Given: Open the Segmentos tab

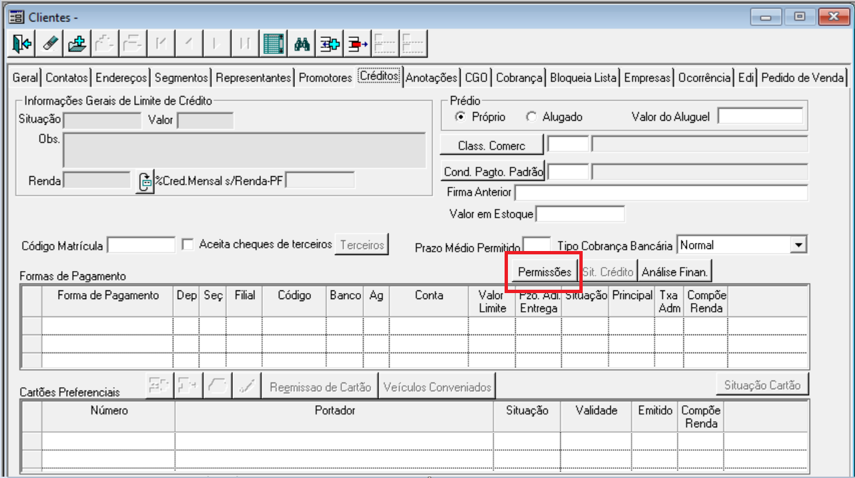Looking at the screenshot, I should coord(182,78).
